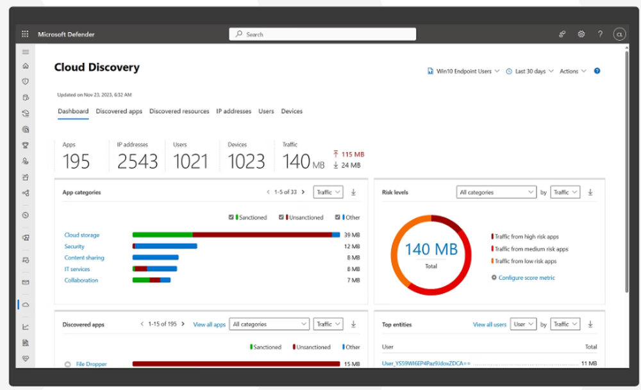
Task: Collapse the navigation hamburger menu
Action: (26, 52)
